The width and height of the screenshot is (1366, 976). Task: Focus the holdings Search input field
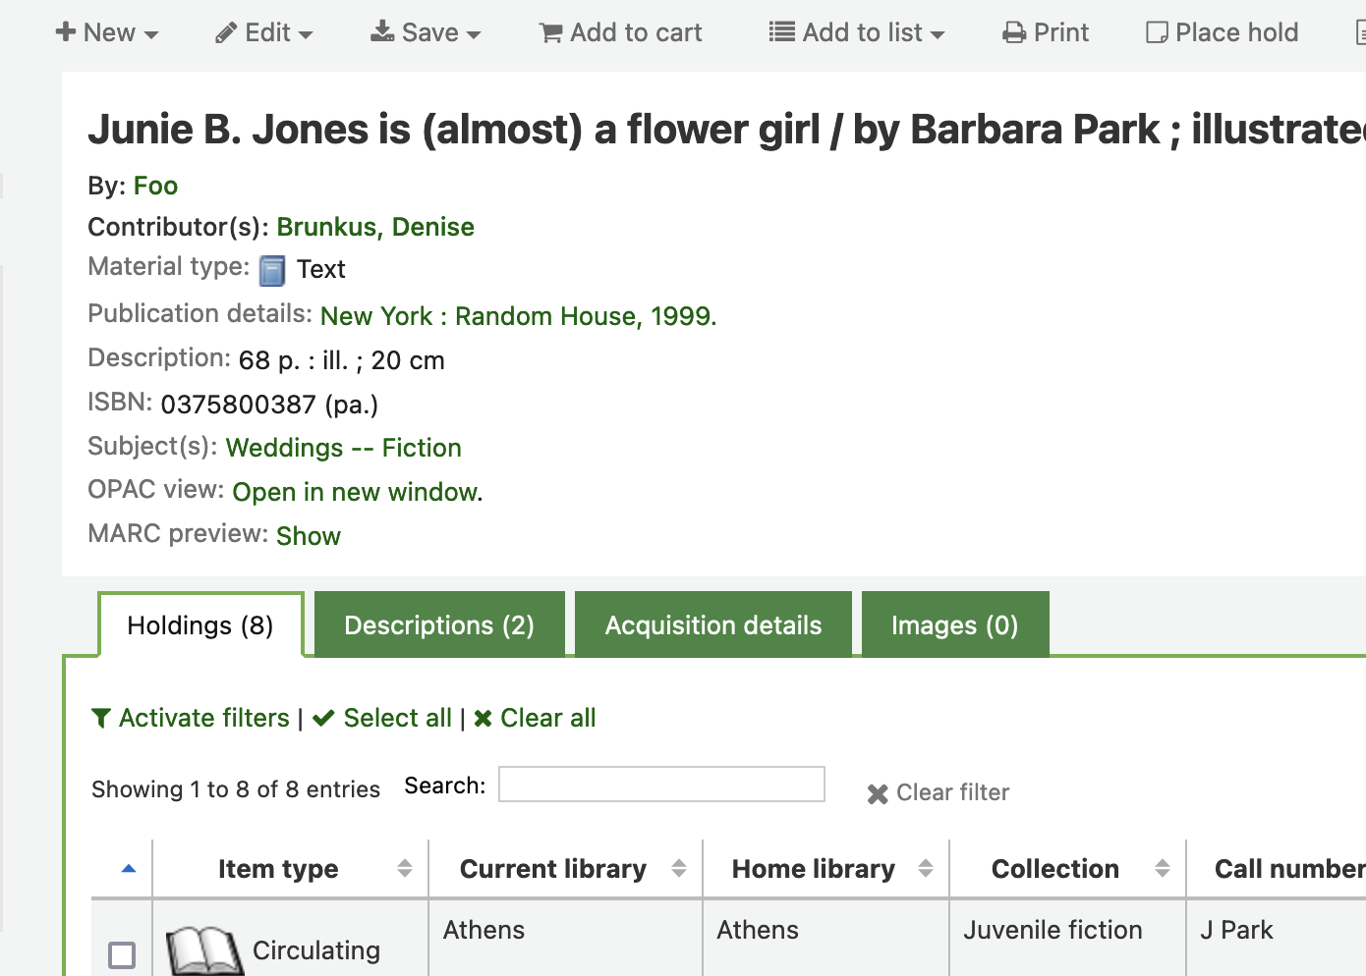click(x=661, y=785)
